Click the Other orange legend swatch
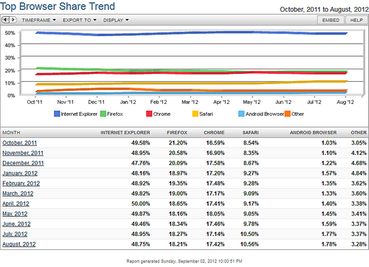The height and width of the screenshot is (267, 369). click(287, 114)
